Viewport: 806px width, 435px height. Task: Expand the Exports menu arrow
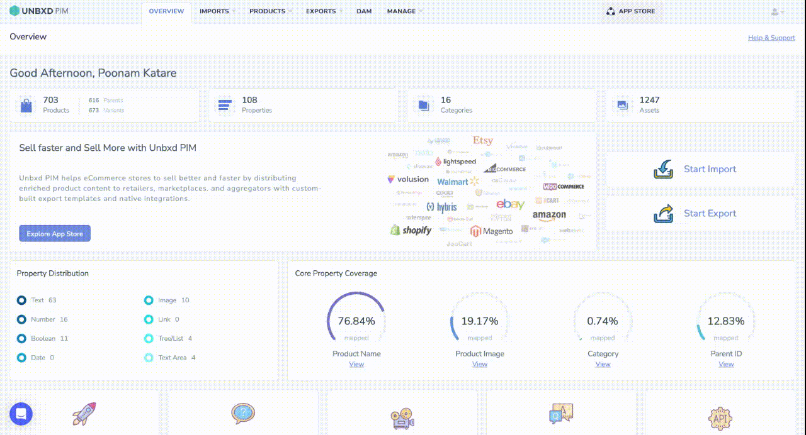pyautogui.click(x=341, y=11)
